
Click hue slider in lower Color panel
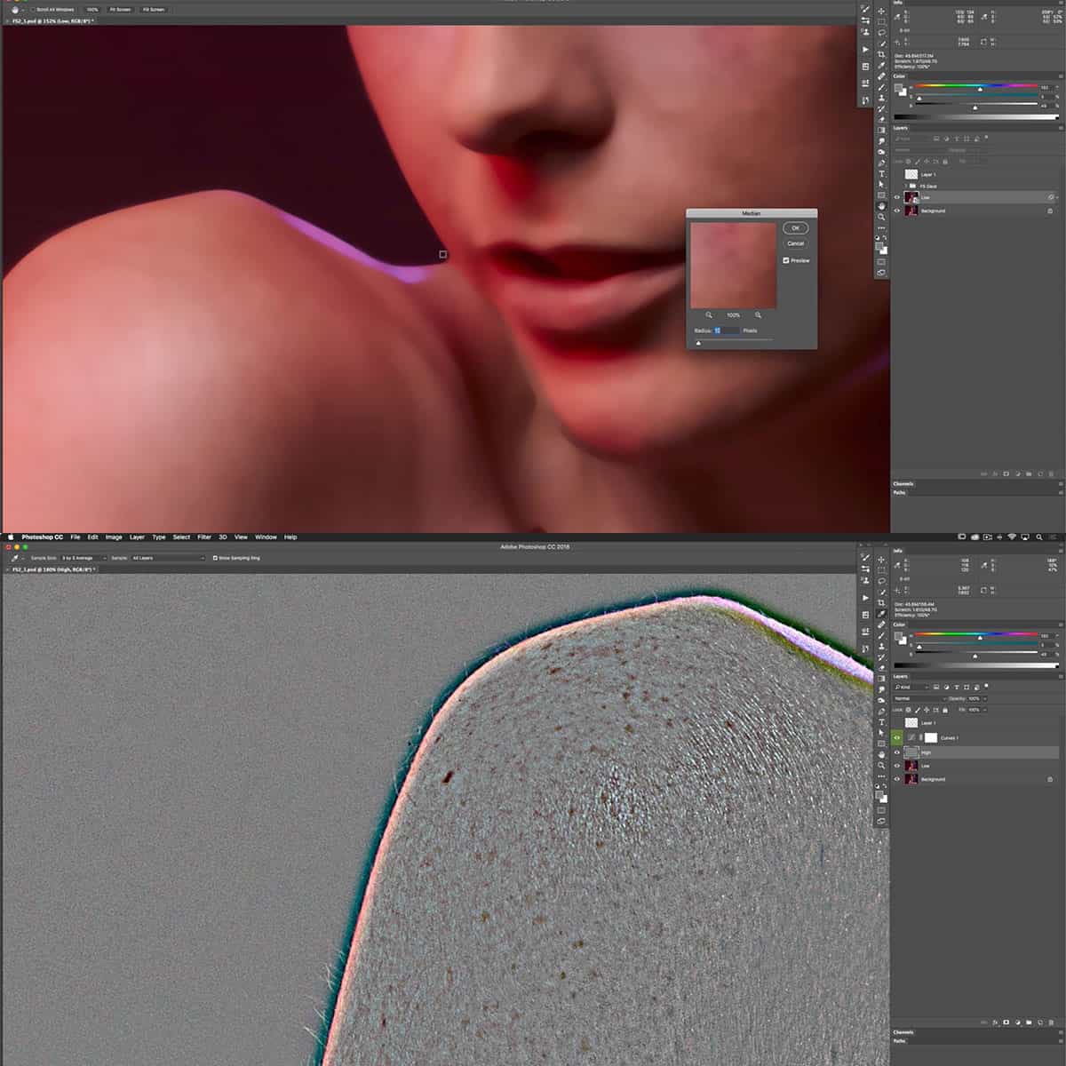pos(975,634)
